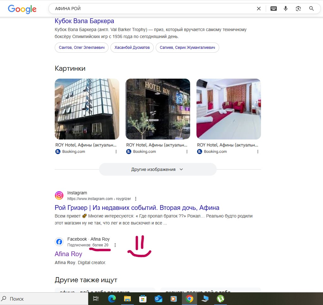Clear the search query with X
The width and height of the screenshot is (323, 305).
259,9
